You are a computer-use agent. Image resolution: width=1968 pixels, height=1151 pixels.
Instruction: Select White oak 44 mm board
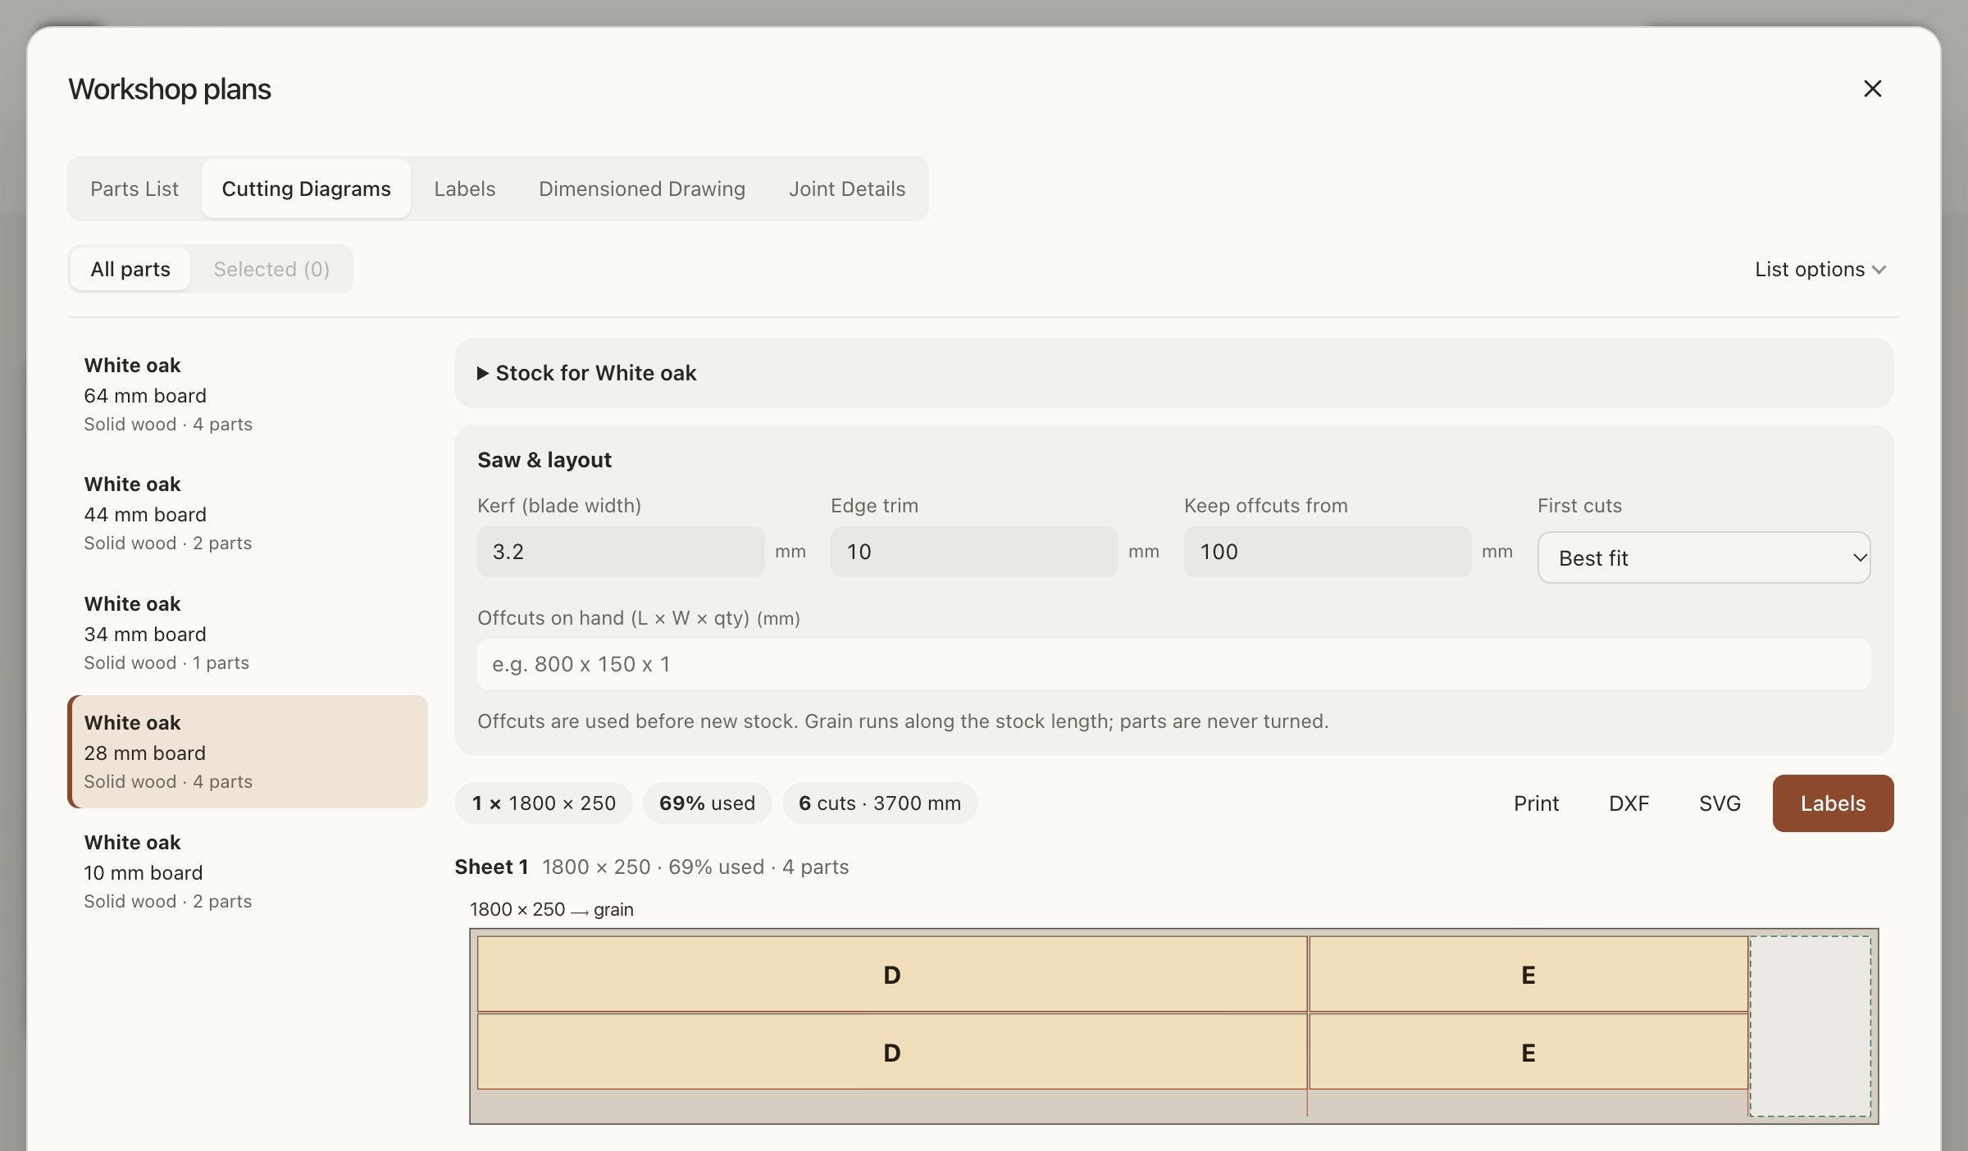[x=248, y=513]
